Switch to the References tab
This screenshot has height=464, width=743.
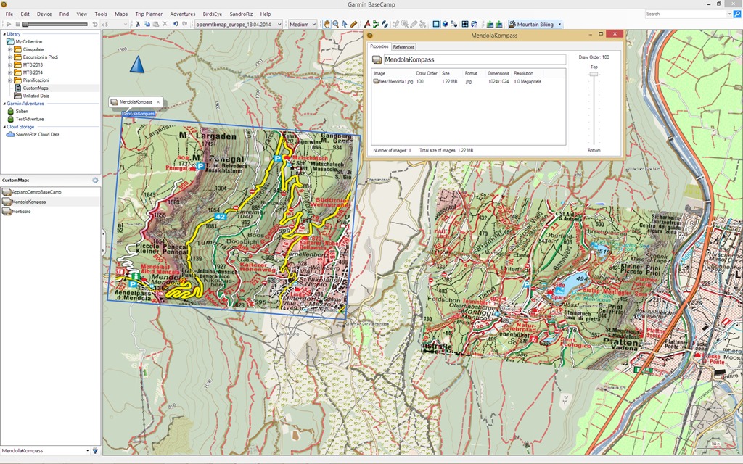click(403, 47)
